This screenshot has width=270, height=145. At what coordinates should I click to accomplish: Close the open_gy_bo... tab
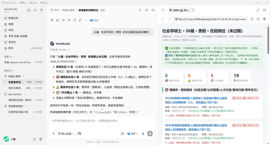[193, 10]
